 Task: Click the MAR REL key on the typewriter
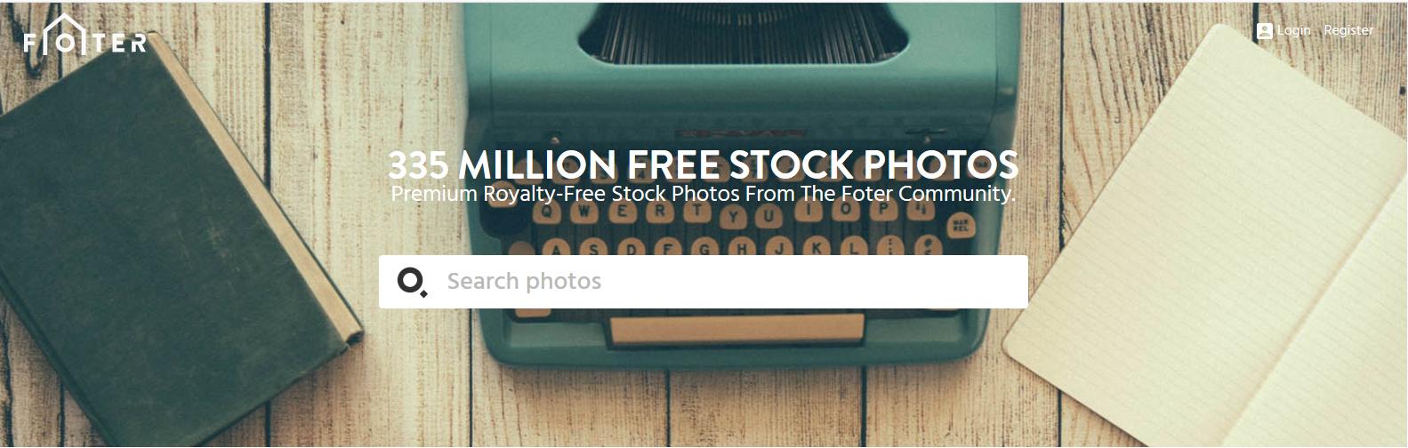(960, 224)
